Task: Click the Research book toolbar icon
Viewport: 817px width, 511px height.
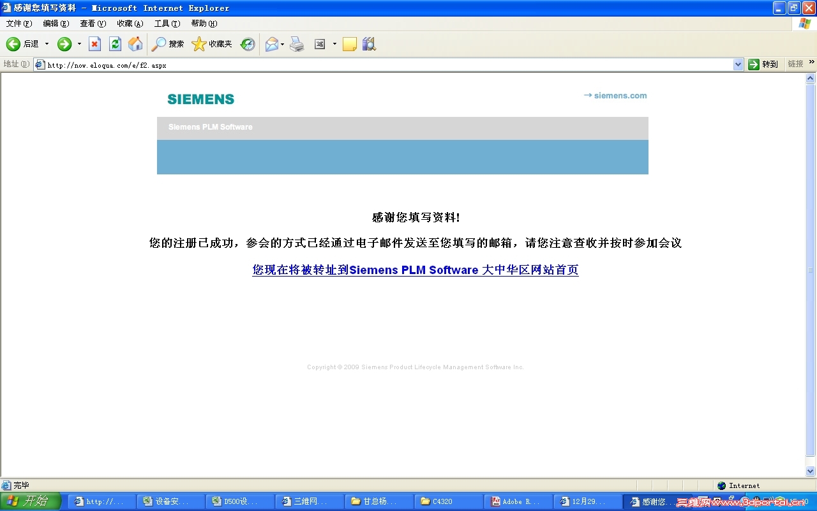Action: click(369, 44)
